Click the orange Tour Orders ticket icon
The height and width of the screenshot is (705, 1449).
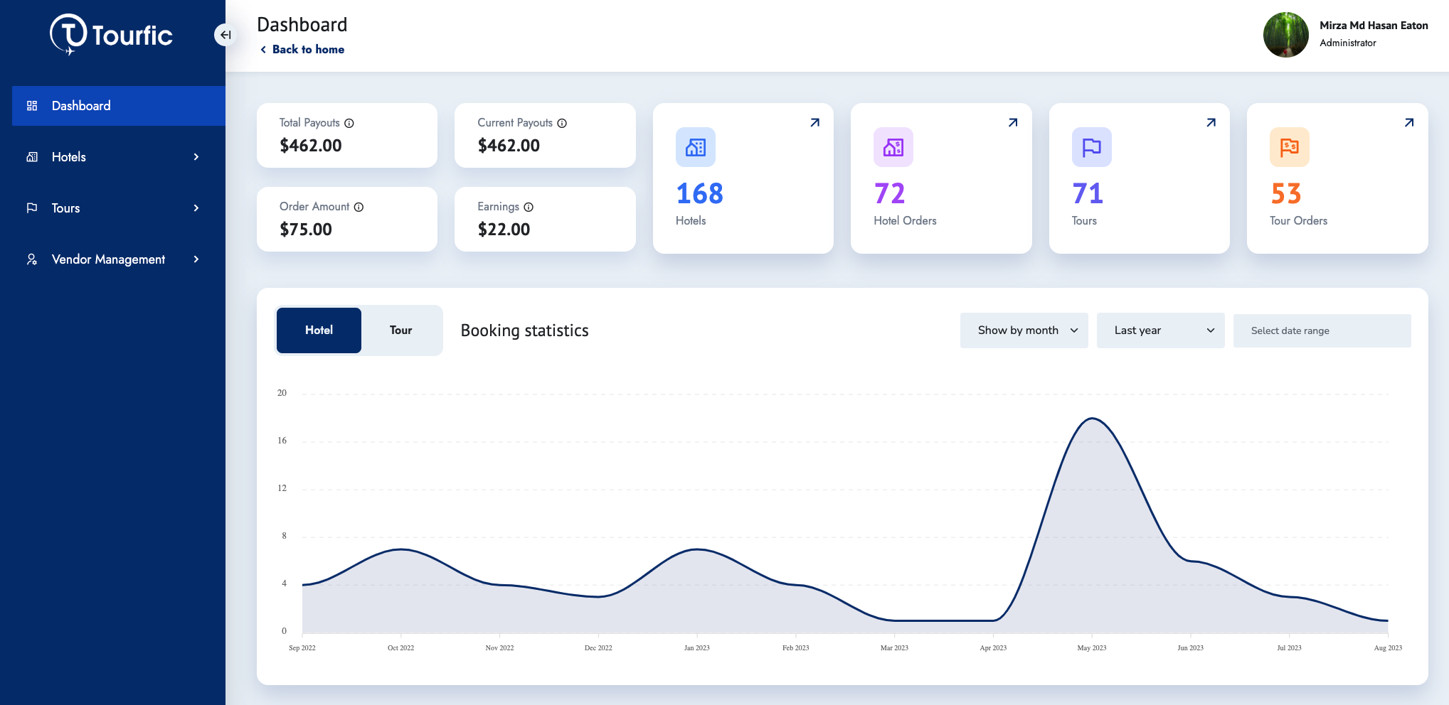pos(1289,147)
